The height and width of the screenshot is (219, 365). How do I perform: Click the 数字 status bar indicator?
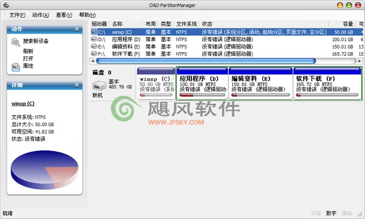tap(331, 213)
